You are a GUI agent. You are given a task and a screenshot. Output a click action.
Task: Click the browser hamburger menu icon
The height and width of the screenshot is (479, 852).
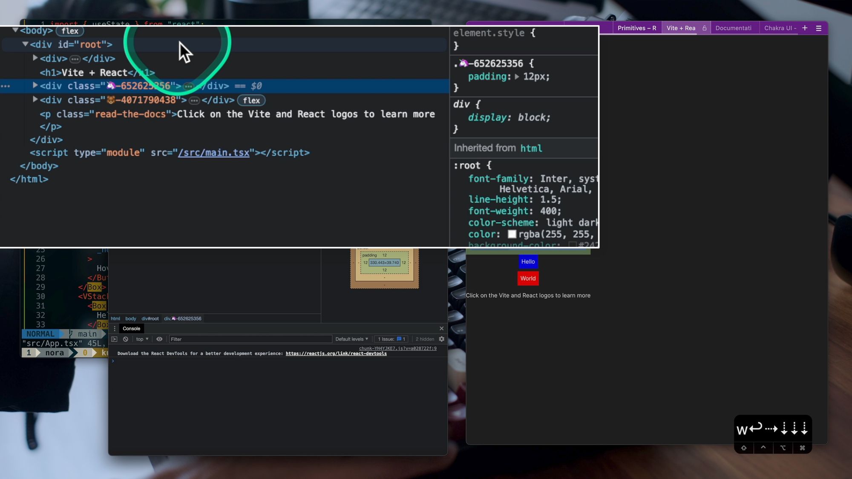818,28
